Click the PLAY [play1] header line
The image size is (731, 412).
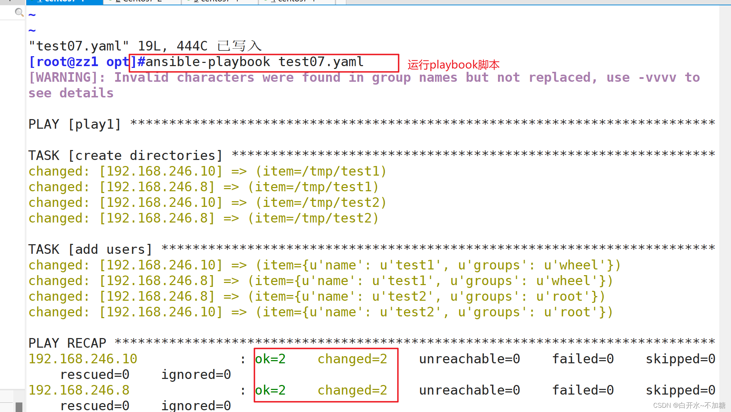[x=75, y=124]
